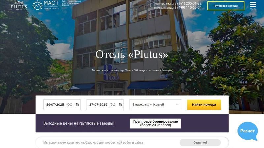Click the Отель «Plutus» main heading
Image resolution: width=264 pixels, height=148 pixels.
pos(132,54)
